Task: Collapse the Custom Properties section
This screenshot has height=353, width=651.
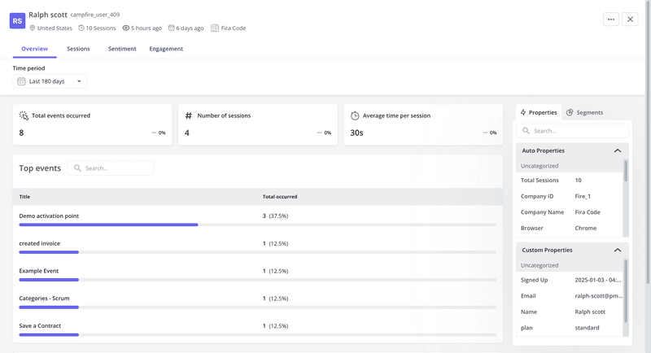Action: coord(618,250)
